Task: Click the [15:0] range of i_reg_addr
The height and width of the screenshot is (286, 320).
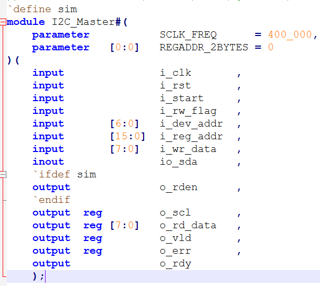Action: 128,136
